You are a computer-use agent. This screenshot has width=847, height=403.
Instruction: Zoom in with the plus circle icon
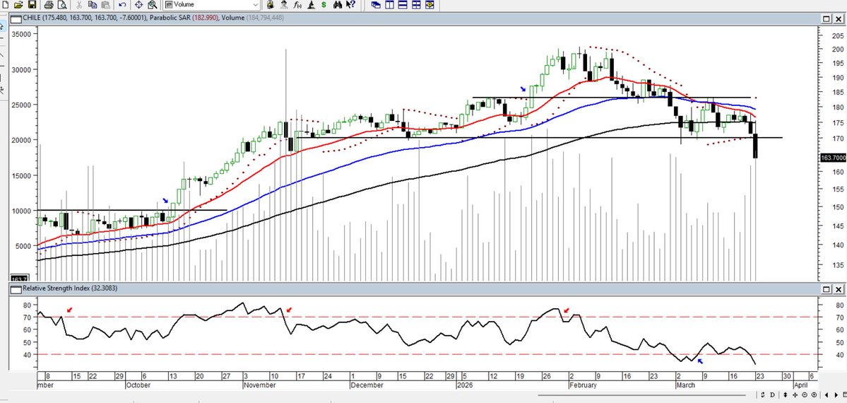click(814, 395)
